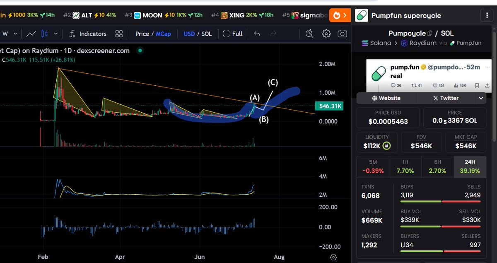The width and height of the screenshot is (497, 263).
Task: Click the LIQUIDITY $112K box
Action: [x=376, y=142]
